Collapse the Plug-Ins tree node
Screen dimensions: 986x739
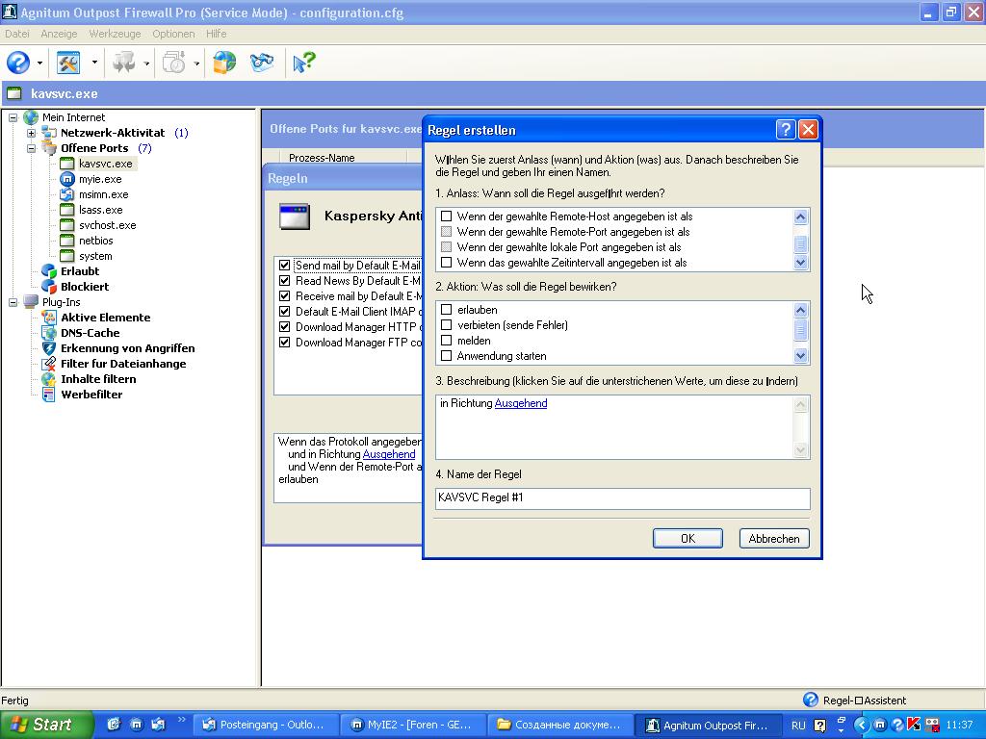pos(13,302)
